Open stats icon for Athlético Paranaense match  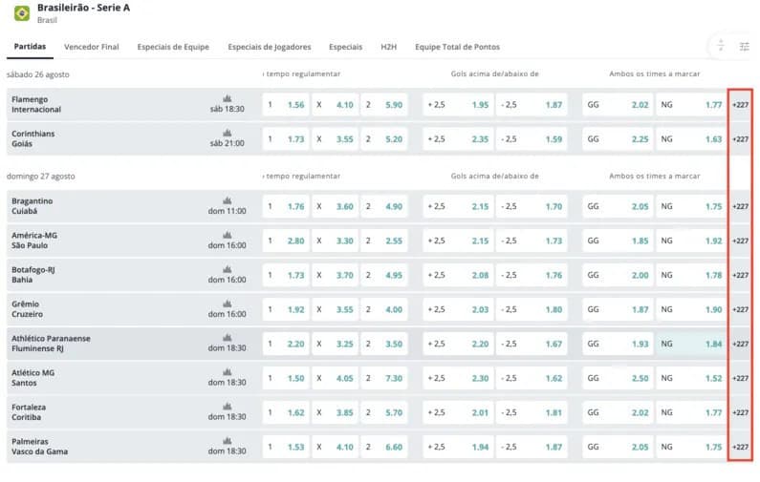[227, 338]
